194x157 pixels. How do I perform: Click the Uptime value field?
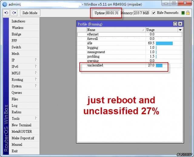(x=112, y=13)
